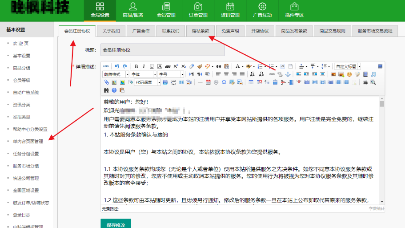The width and height of the screenshot is (405, 228).
Task: Open the 代码语言 dropdown
Action: click(x=148, y=82)
